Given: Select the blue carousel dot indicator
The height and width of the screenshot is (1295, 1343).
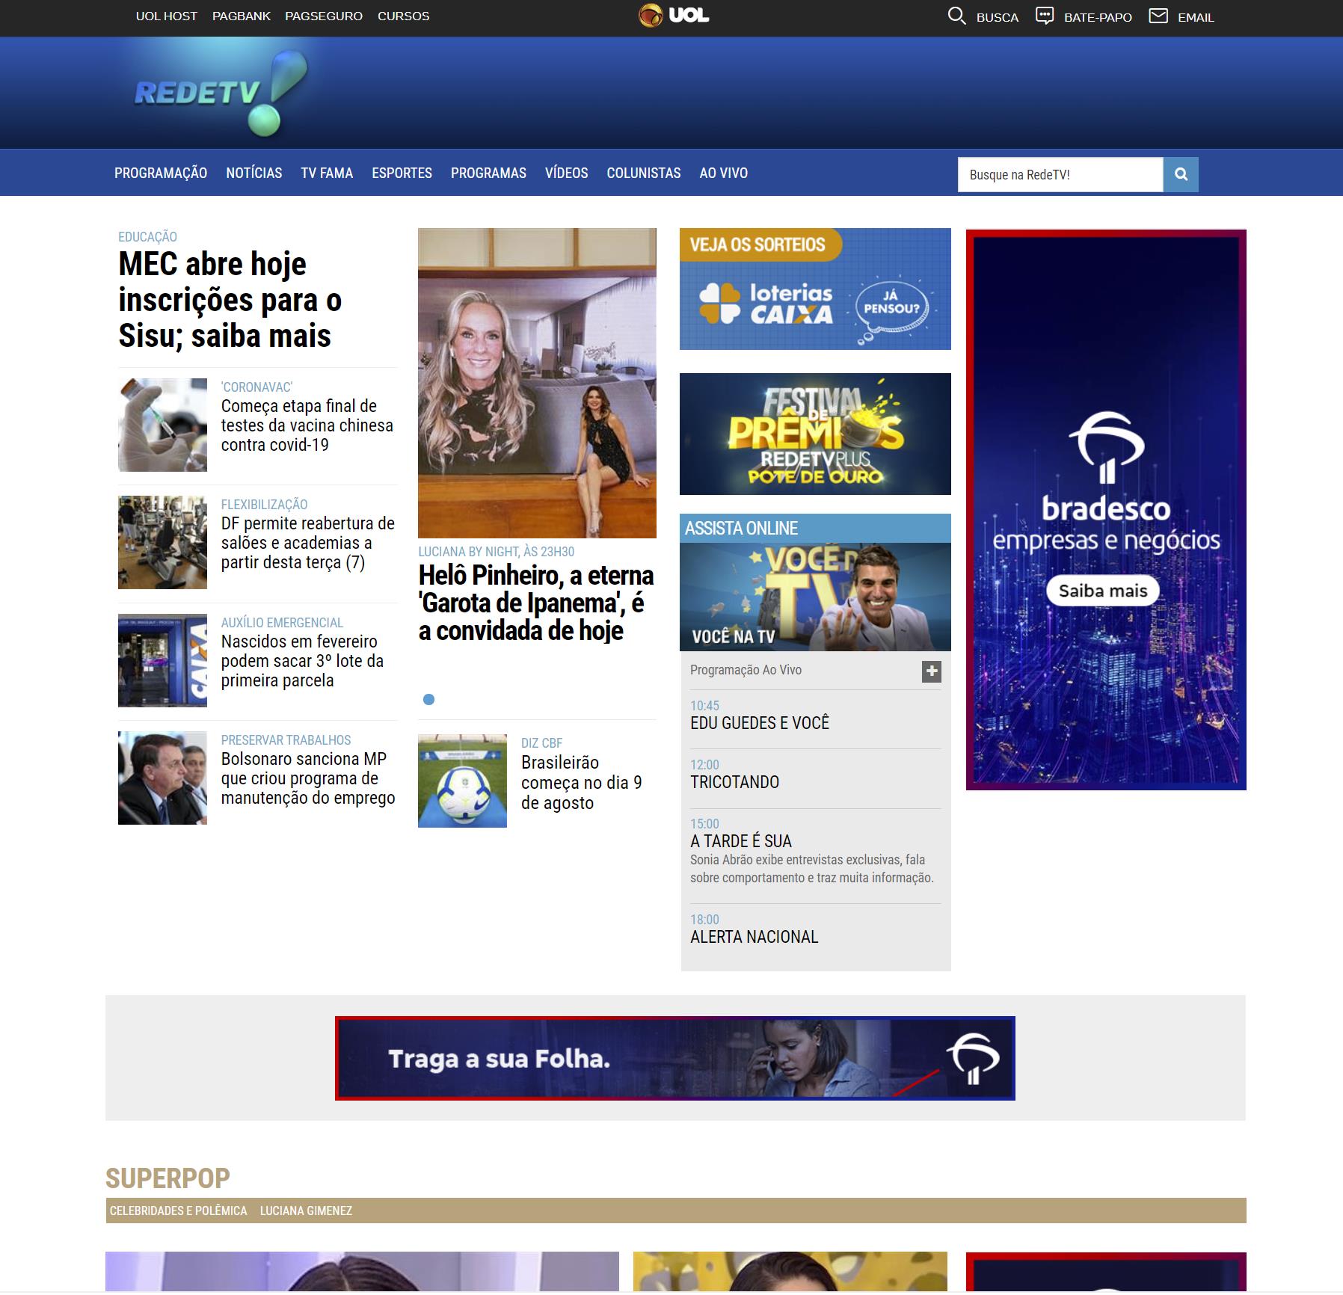Looking at the screenshot, I should [x=428, y=699].
